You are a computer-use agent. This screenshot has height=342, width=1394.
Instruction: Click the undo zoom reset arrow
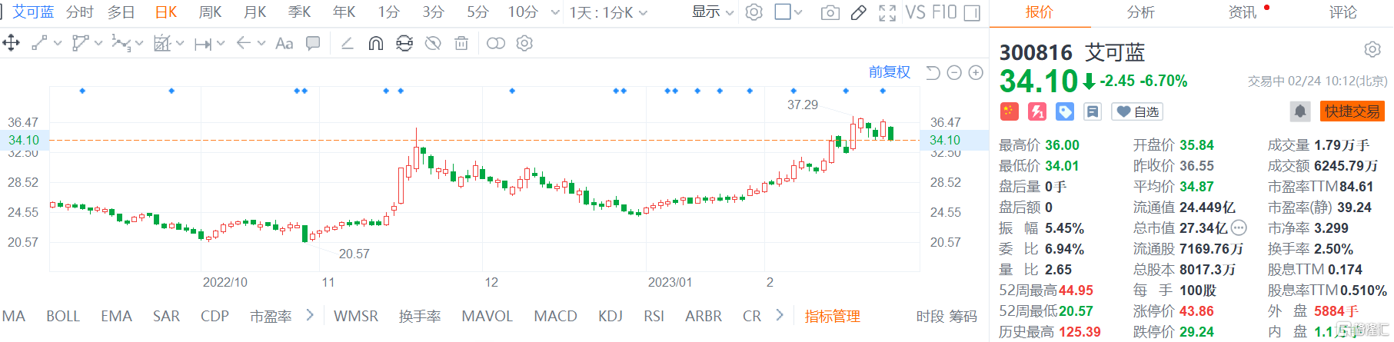point(933,72)
